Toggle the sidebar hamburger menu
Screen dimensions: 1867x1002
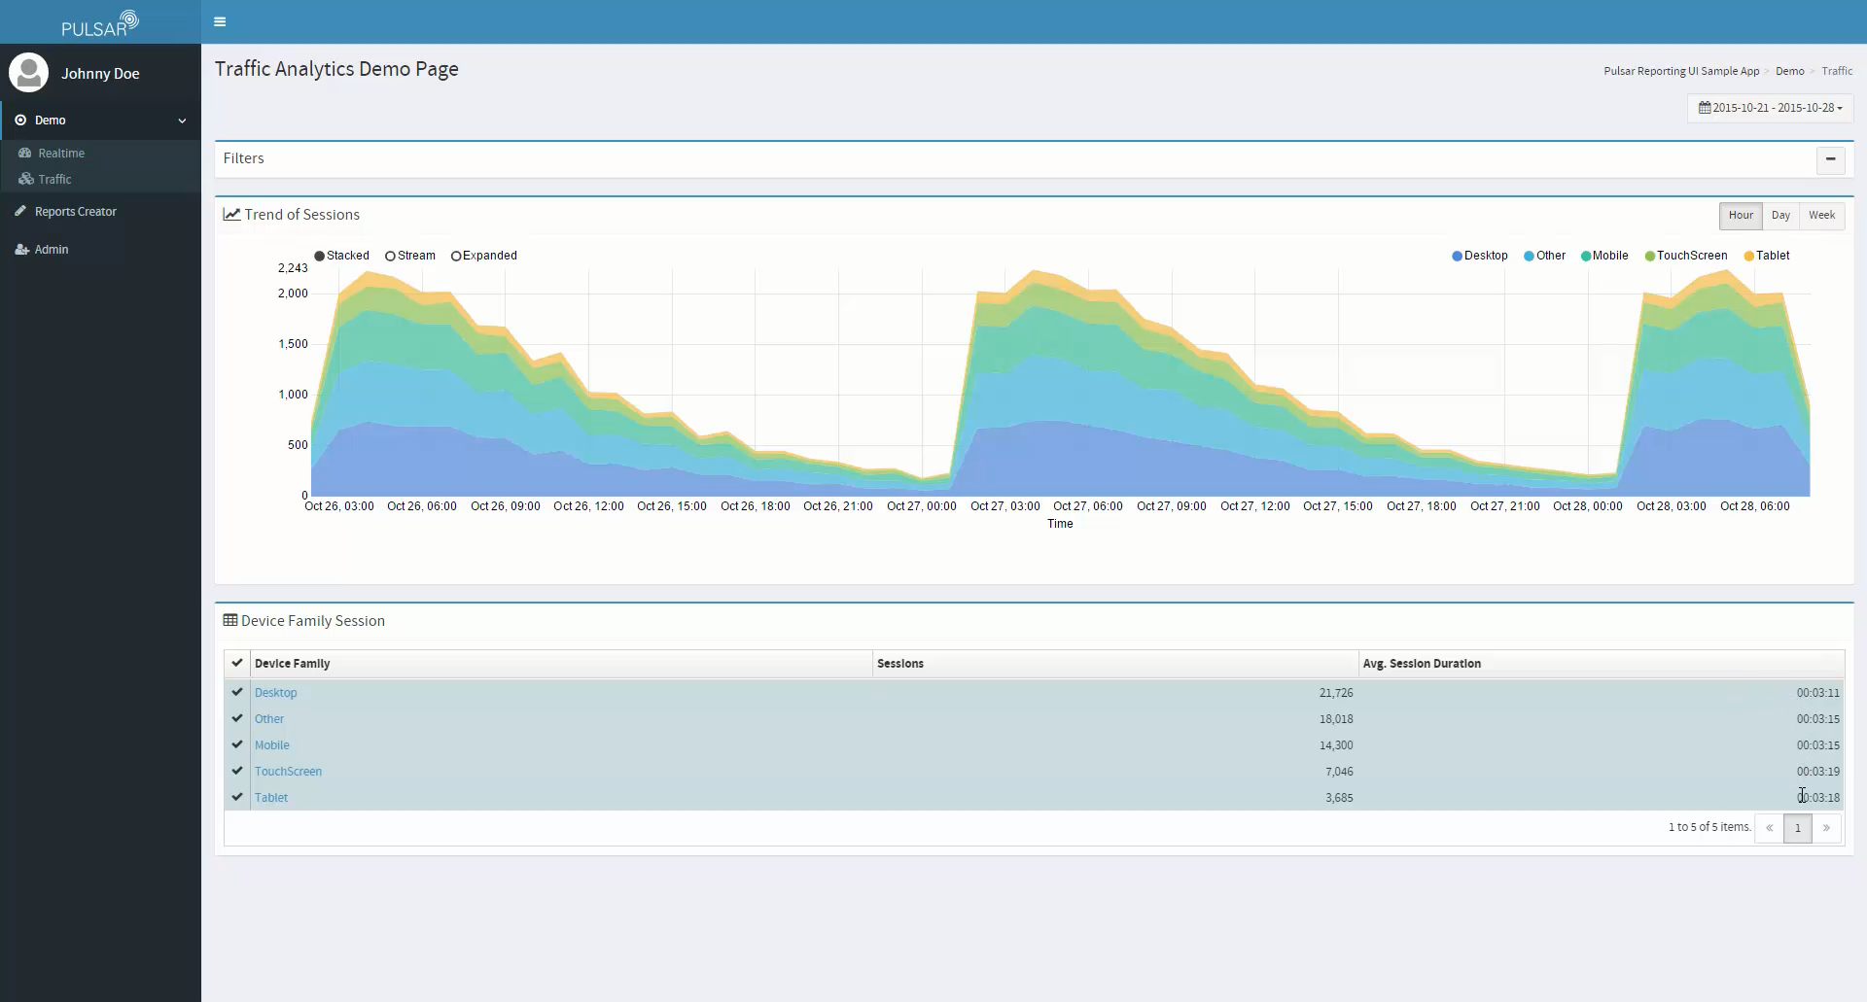click(x=220, y=21)
